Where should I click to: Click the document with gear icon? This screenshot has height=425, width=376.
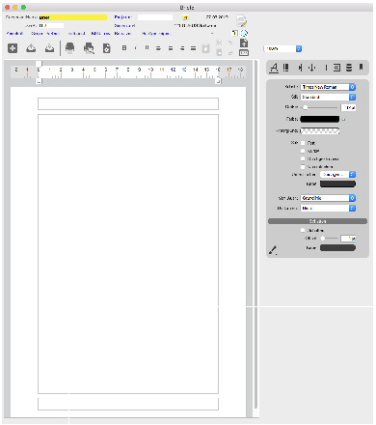point(106,48)
